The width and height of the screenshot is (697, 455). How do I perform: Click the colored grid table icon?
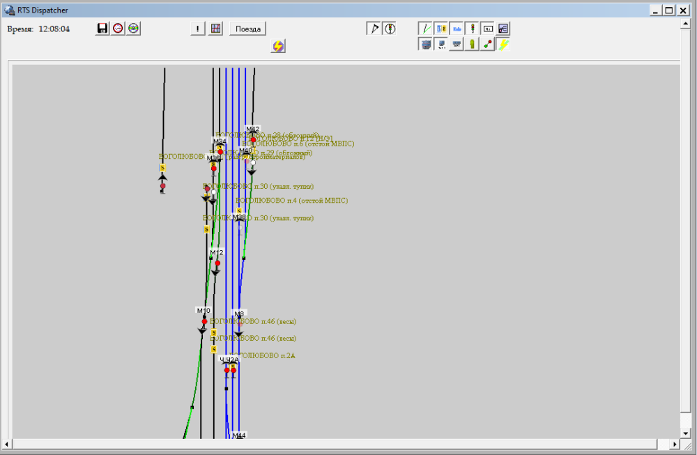click(215, 29)
